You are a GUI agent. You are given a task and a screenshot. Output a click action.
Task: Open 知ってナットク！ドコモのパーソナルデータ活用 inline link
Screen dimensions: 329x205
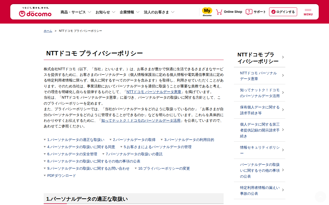pos(141,120)
